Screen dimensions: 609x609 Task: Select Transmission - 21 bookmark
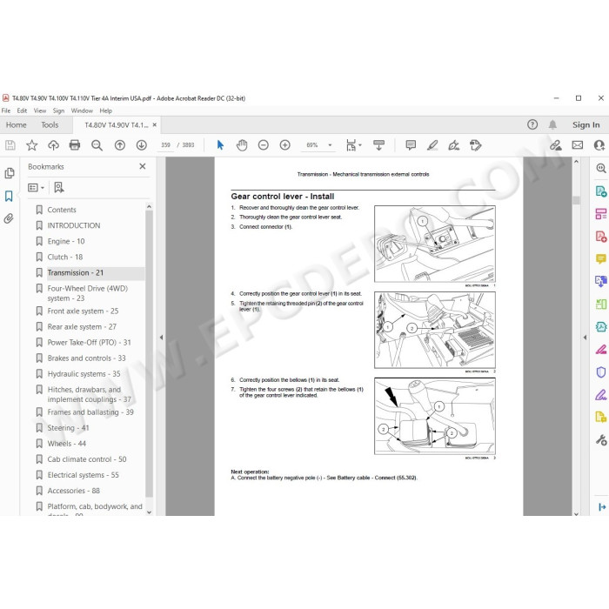pyautogui.click(x=76, y=272)
